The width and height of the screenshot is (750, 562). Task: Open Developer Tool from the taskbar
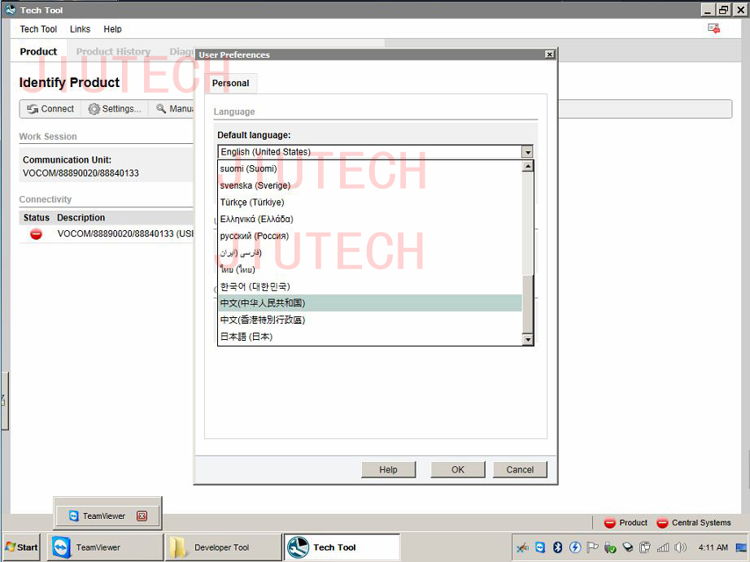point(221,547)
